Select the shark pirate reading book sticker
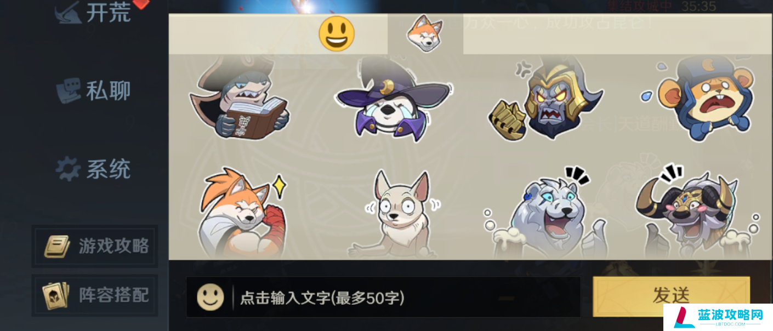 (x=239, y=98)
